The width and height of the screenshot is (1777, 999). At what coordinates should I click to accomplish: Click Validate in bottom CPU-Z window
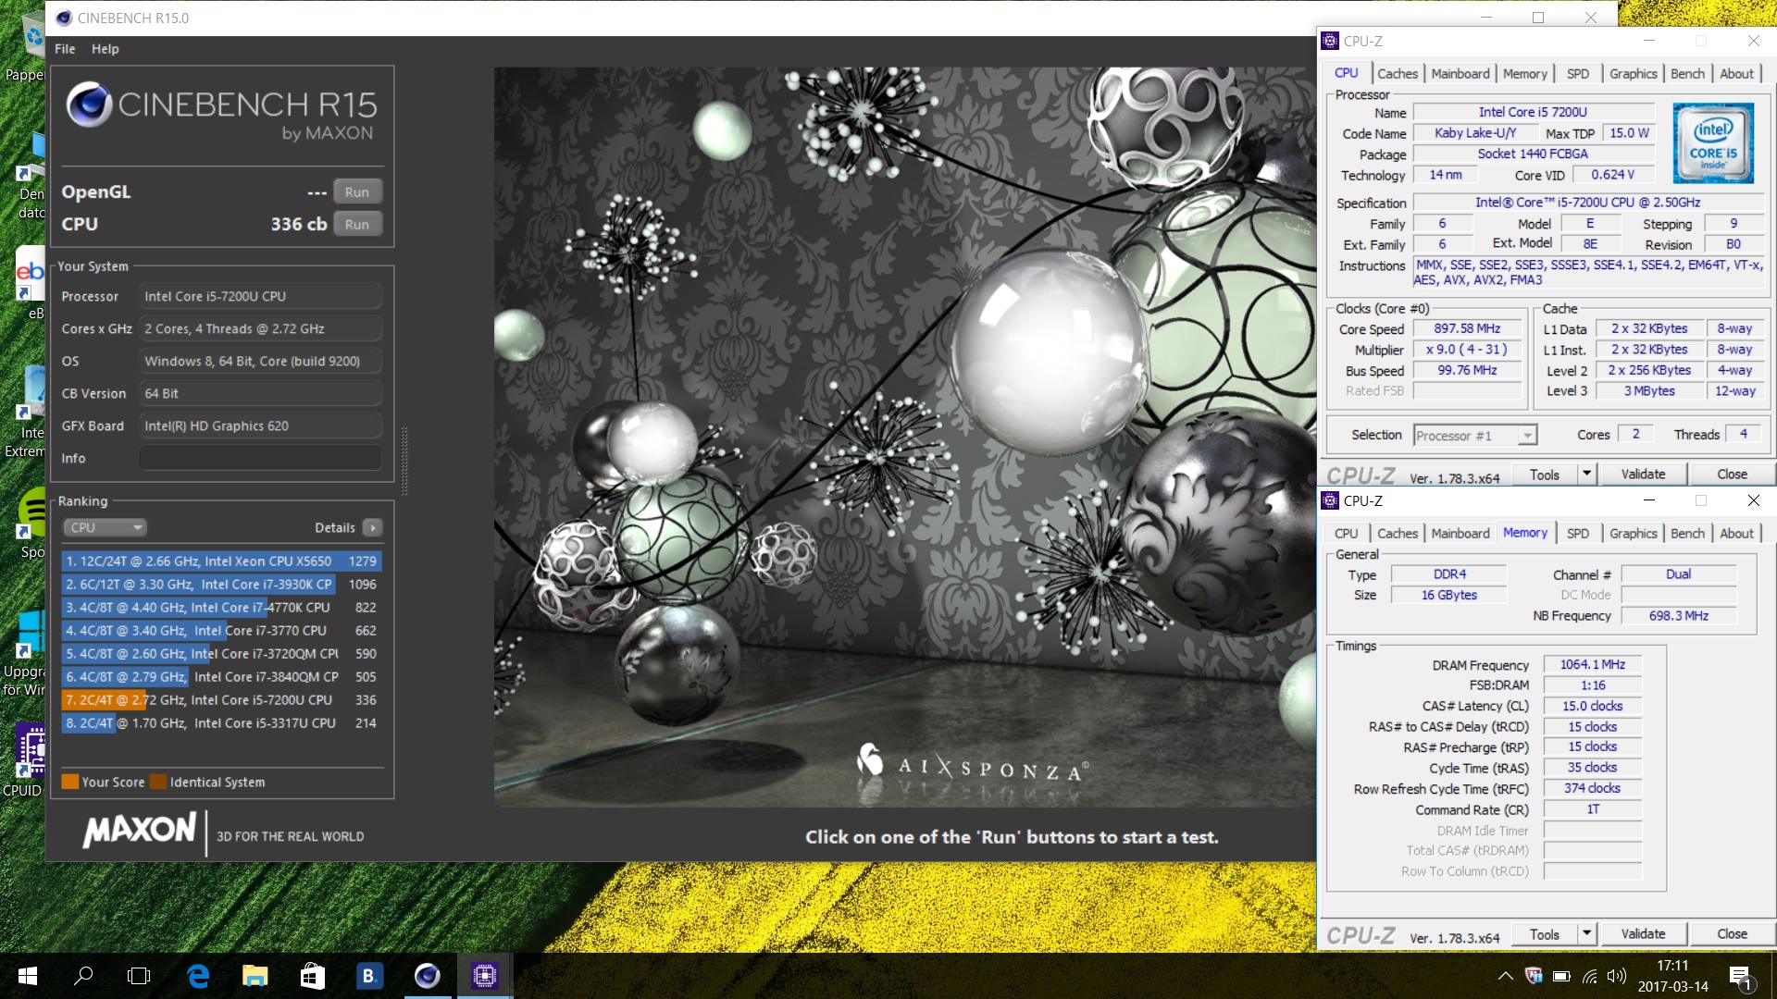click(x=1643, y=934)
